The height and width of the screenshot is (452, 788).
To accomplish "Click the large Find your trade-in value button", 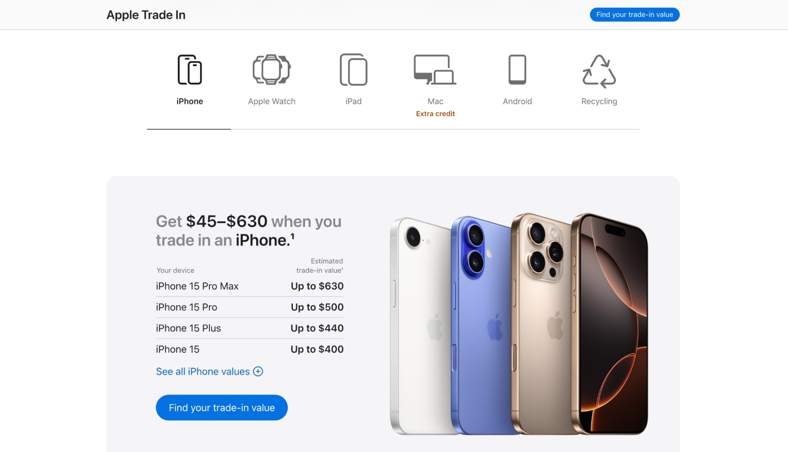I will [x=222, y=407].
